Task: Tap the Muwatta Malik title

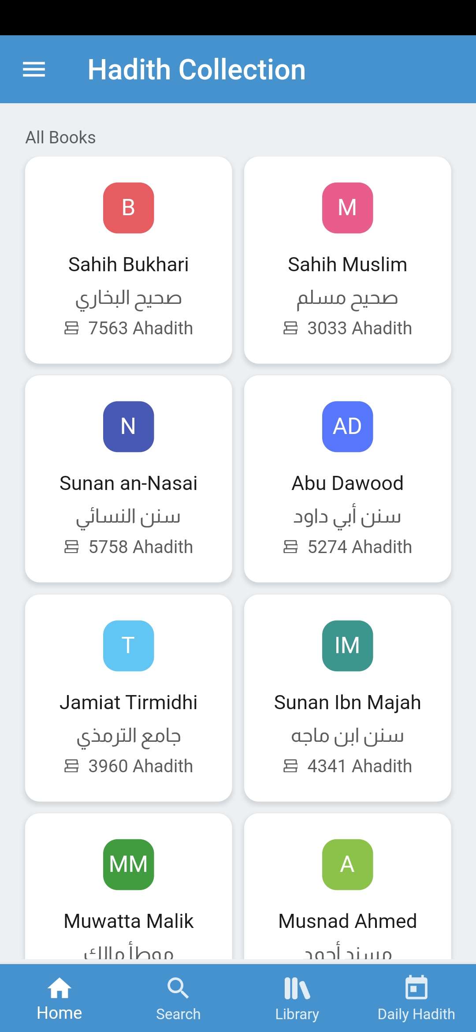Action: (128, 921)
